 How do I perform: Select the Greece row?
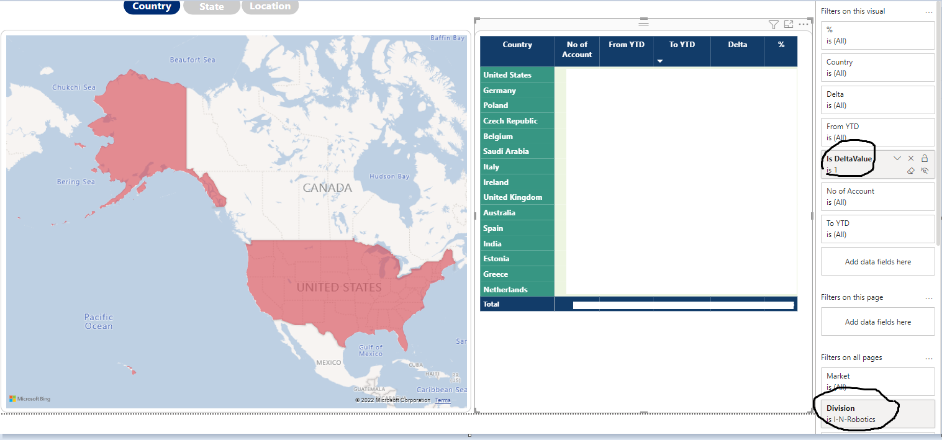pyautogui.click(x=517, y=274)
